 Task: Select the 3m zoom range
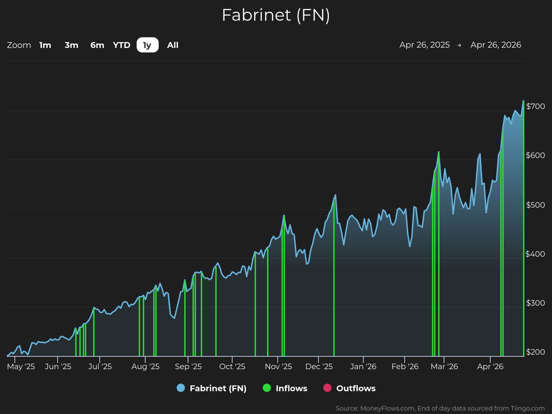[x=71, y=45]
